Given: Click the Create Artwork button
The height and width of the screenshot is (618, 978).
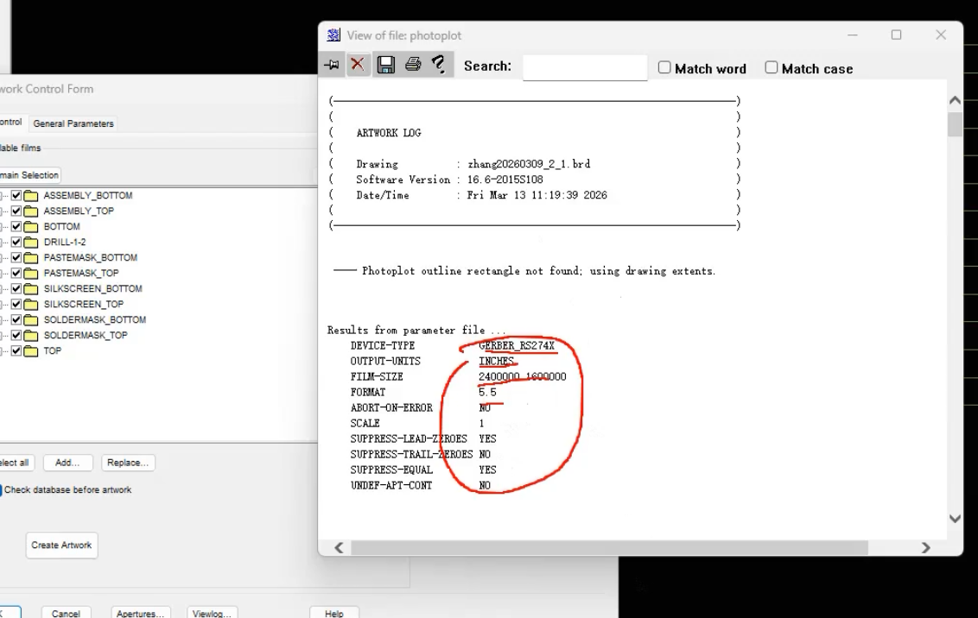Looking at the screenshot, I should pyautogui.click(x=61, y=545).
